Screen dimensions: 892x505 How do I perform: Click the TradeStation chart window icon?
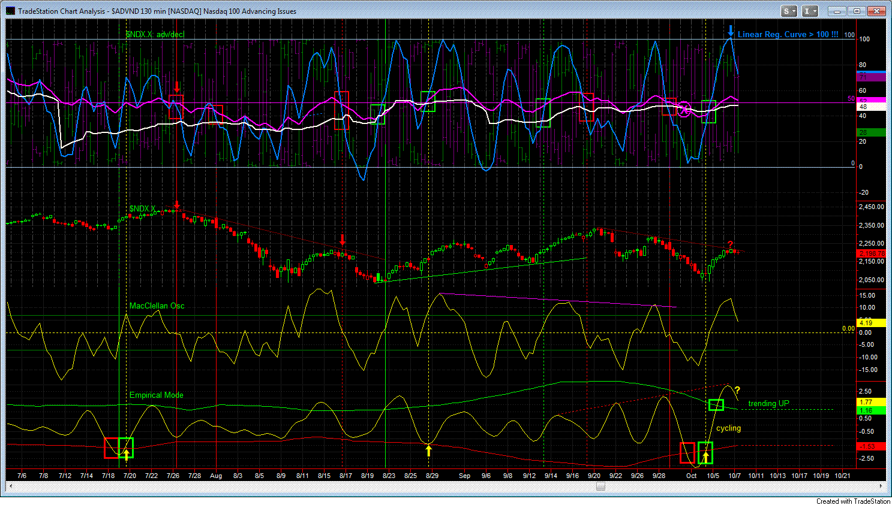(11, 11)
